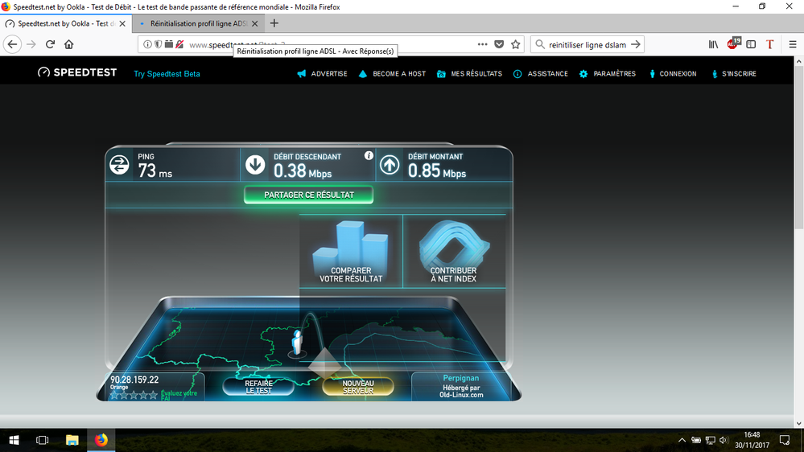Open the Assistance menu item
The image size is (804, 452).
541,74
